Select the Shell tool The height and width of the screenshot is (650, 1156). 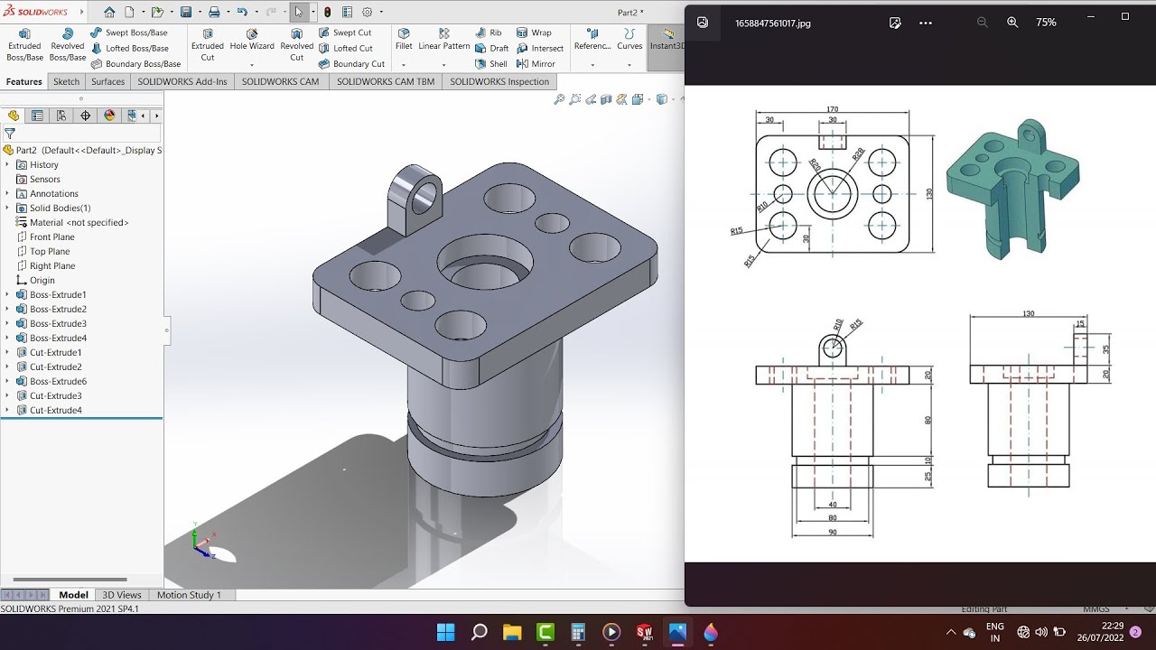pos(491,64)
